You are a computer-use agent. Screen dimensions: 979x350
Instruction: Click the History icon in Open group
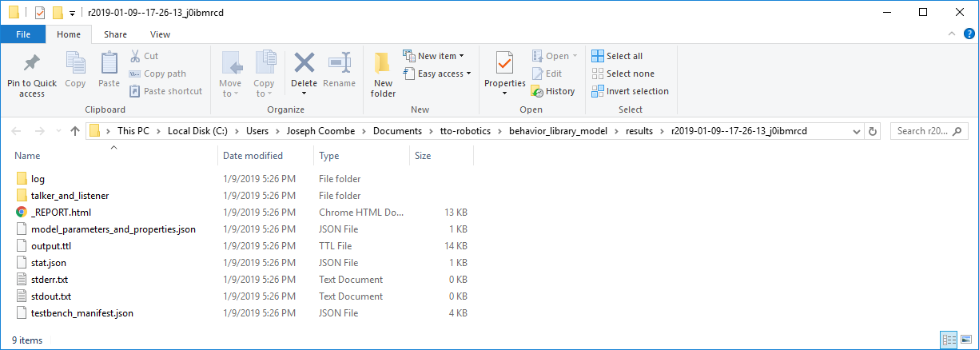pyautogui.click(x=553, y=91)
